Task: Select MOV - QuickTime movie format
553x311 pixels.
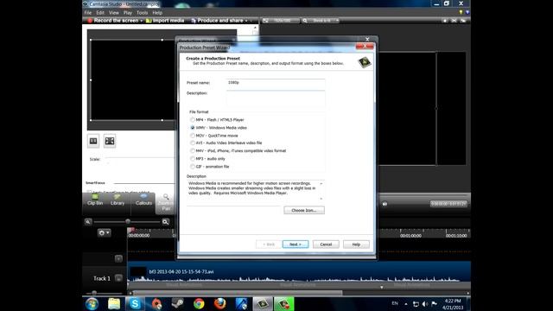Action: [214, 136]
